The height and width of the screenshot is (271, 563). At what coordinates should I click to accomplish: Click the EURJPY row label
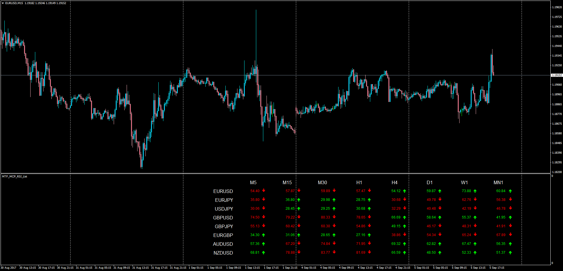(x=224, y=200)
